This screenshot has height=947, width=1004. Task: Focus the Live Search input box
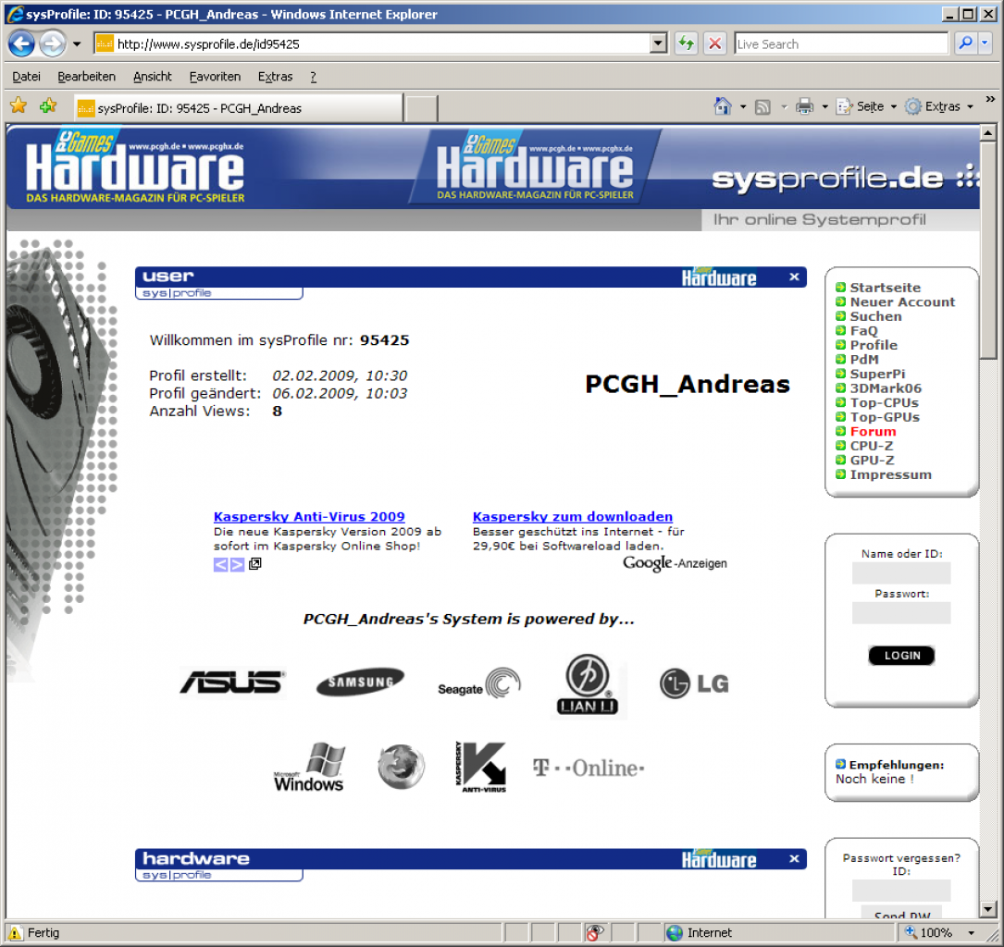tap(841, 44)
